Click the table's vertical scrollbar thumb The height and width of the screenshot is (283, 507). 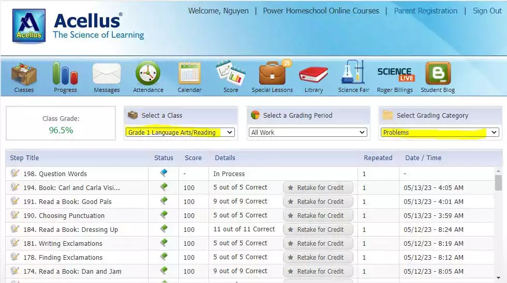tap(498, 183)
